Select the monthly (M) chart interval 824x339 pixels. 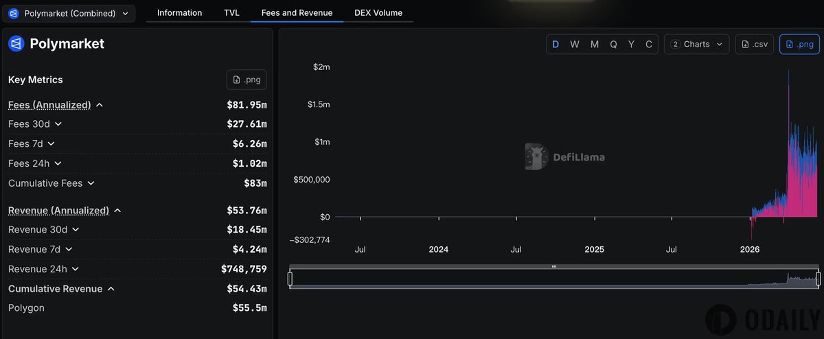point(595,45)
